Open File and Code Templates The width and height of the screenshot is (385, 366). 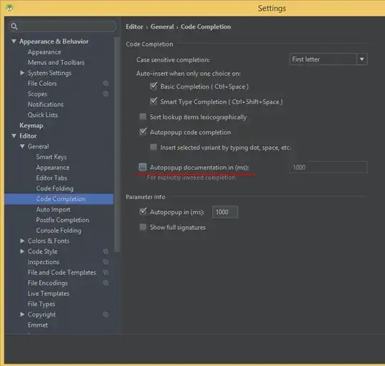point(62,273)
